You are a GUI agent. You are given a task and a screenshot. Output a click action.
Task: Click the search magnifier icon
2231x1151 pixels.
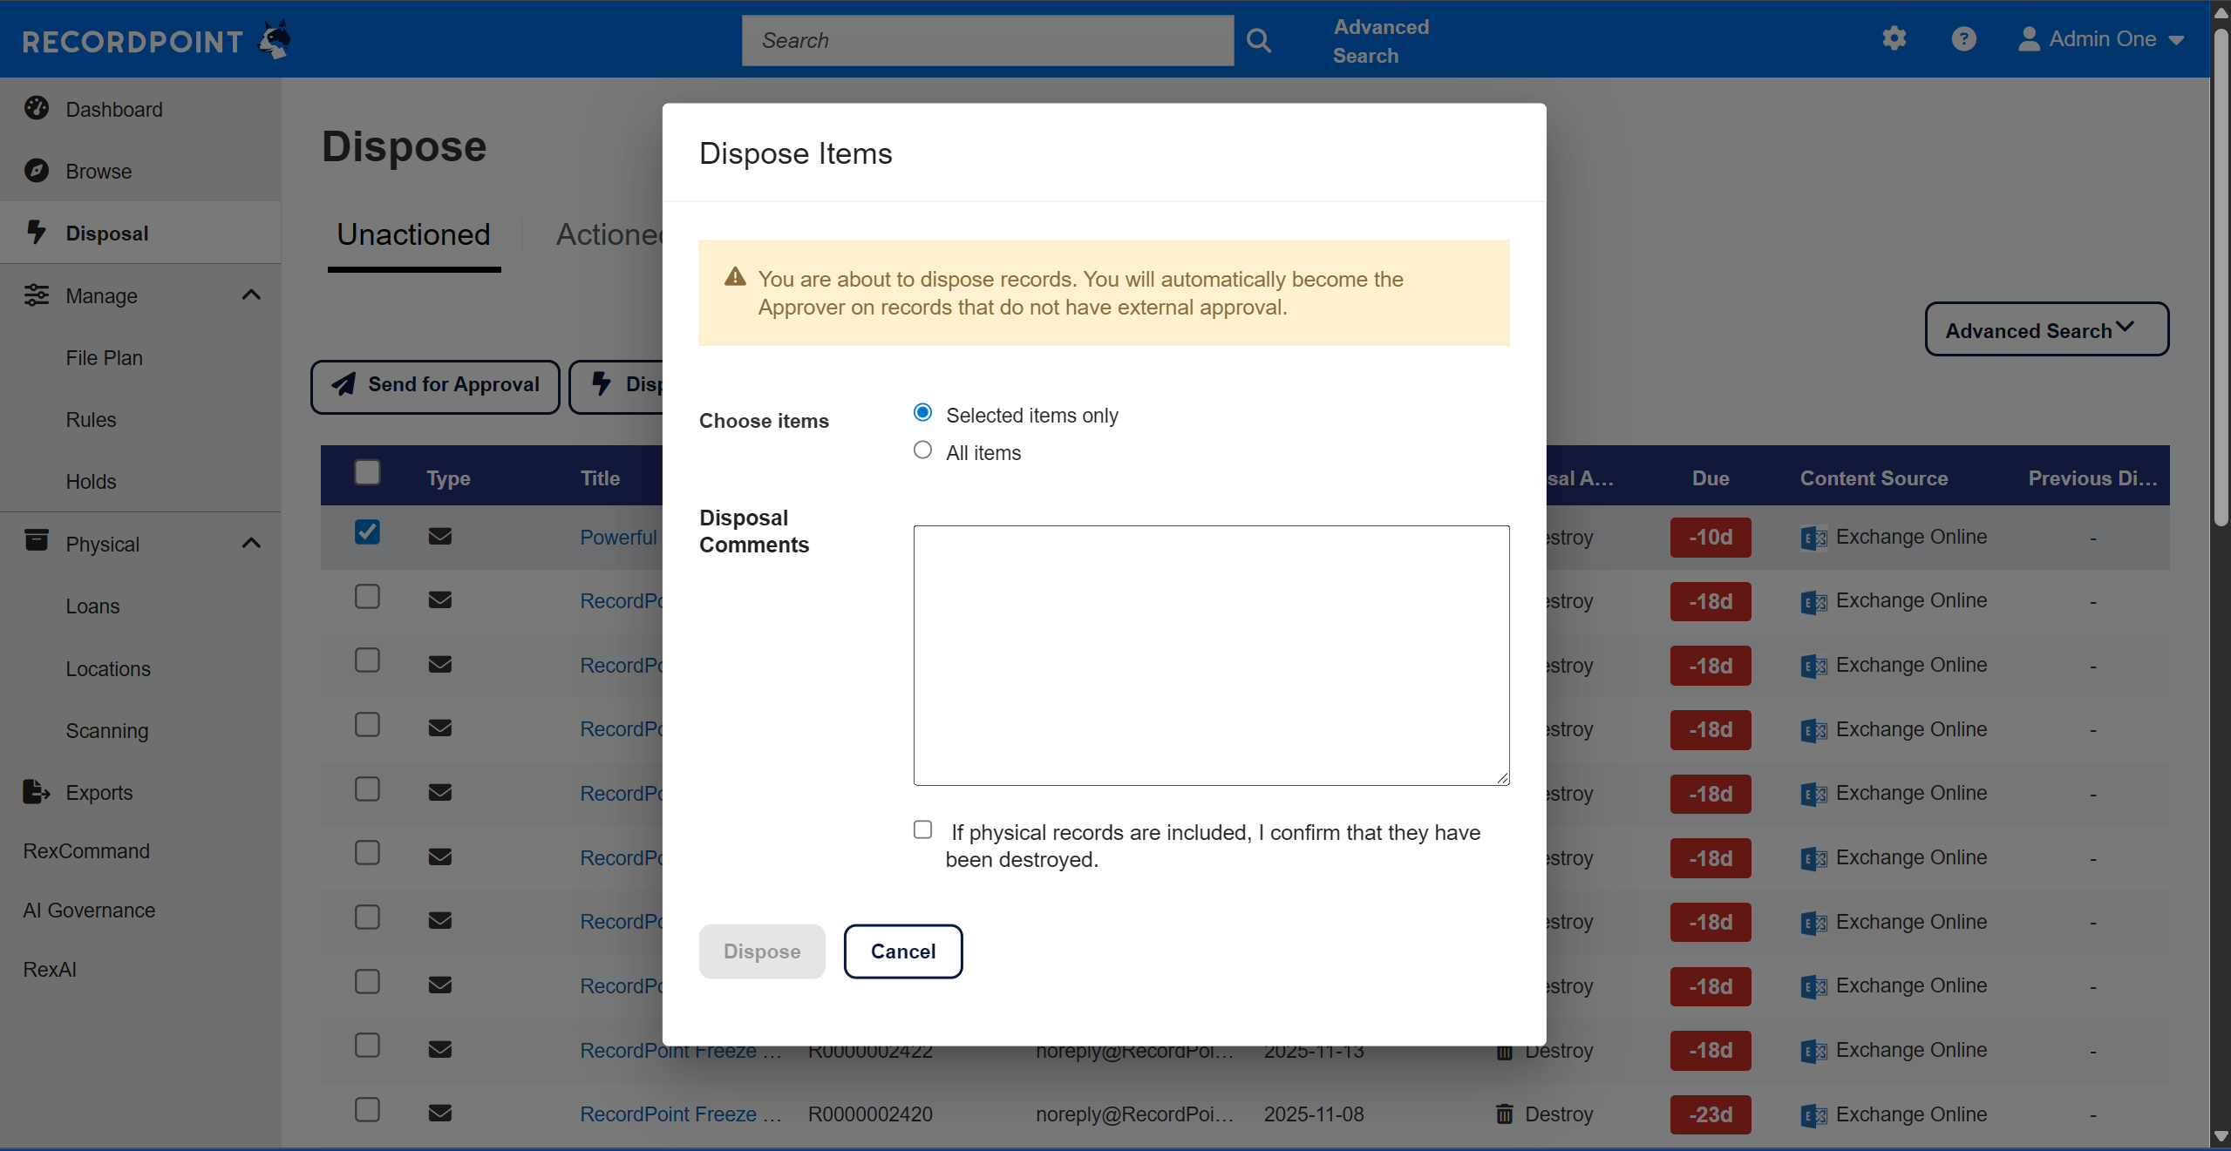(1258, 40)
